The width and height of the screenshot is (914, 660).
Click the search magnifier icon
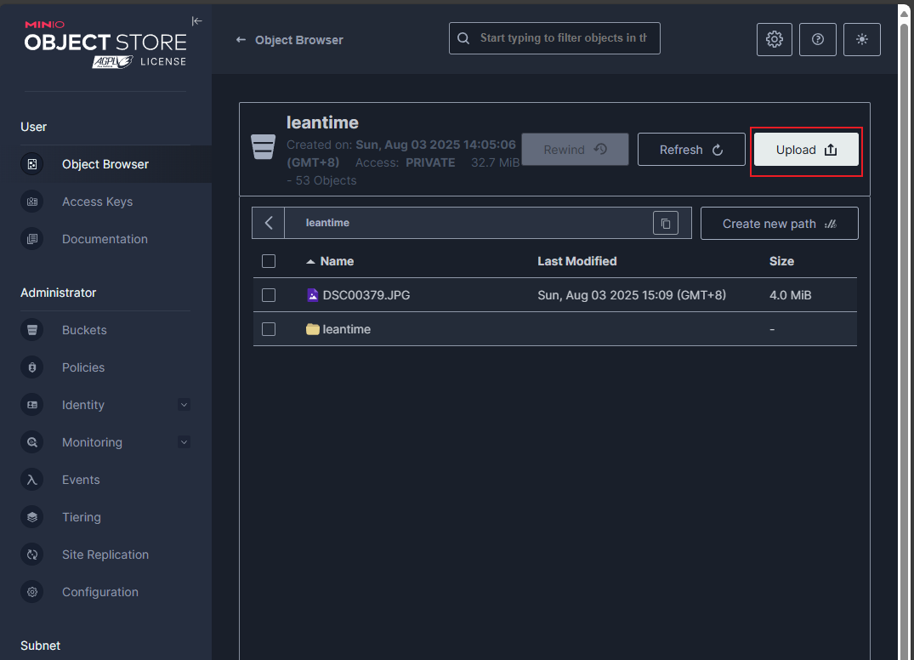(463, 38)
